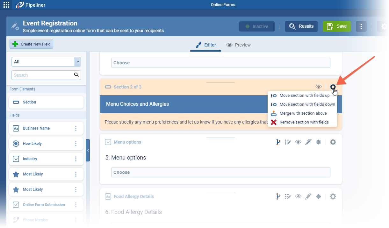Toggle the form Inactive status switch

click(x=257, y=26)
